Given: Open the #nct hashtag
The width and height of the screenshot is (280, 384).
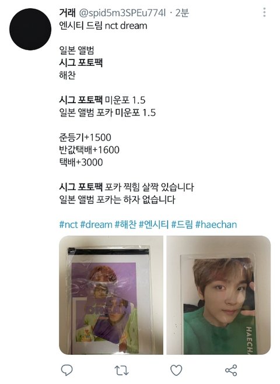Looking at the screenshot, I should click(x=68, y=224).
